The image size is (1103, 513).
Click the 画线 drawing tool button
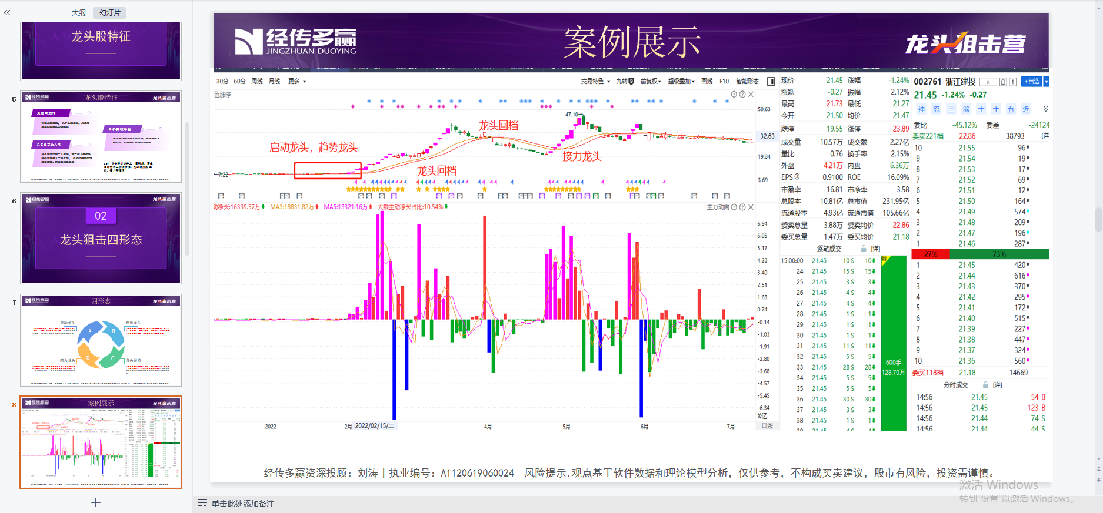[x=707, y=81]
